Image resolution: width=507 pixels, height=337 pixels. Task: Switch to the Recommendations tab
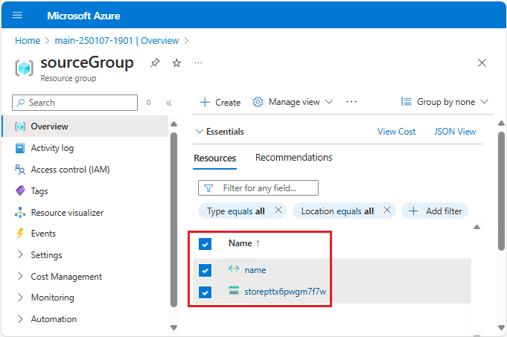[293, 158]
